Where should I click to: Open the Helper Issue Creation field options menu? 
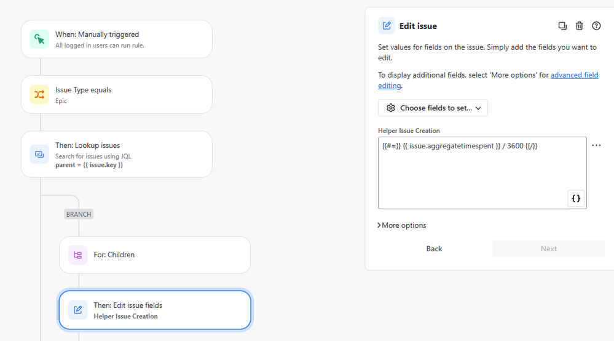(x=596, y=146)
